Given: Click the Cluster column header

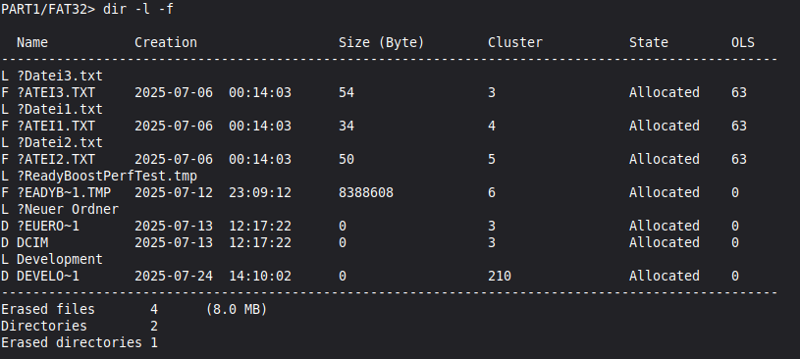Looking at the screenshot, I should pos(514,42).
